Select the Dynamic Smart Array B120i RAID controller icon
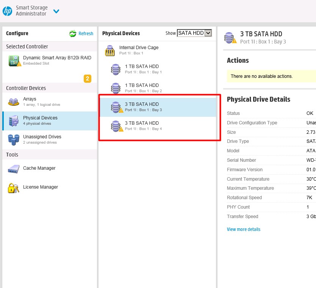The image size is (316, 288). click(14, 61)
